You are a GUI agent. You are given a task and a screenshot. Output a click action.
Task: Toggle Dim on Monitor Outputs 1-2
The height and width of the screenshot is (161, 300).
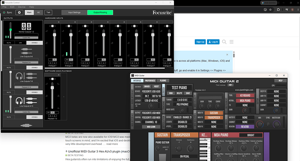(x=20, y=43)
